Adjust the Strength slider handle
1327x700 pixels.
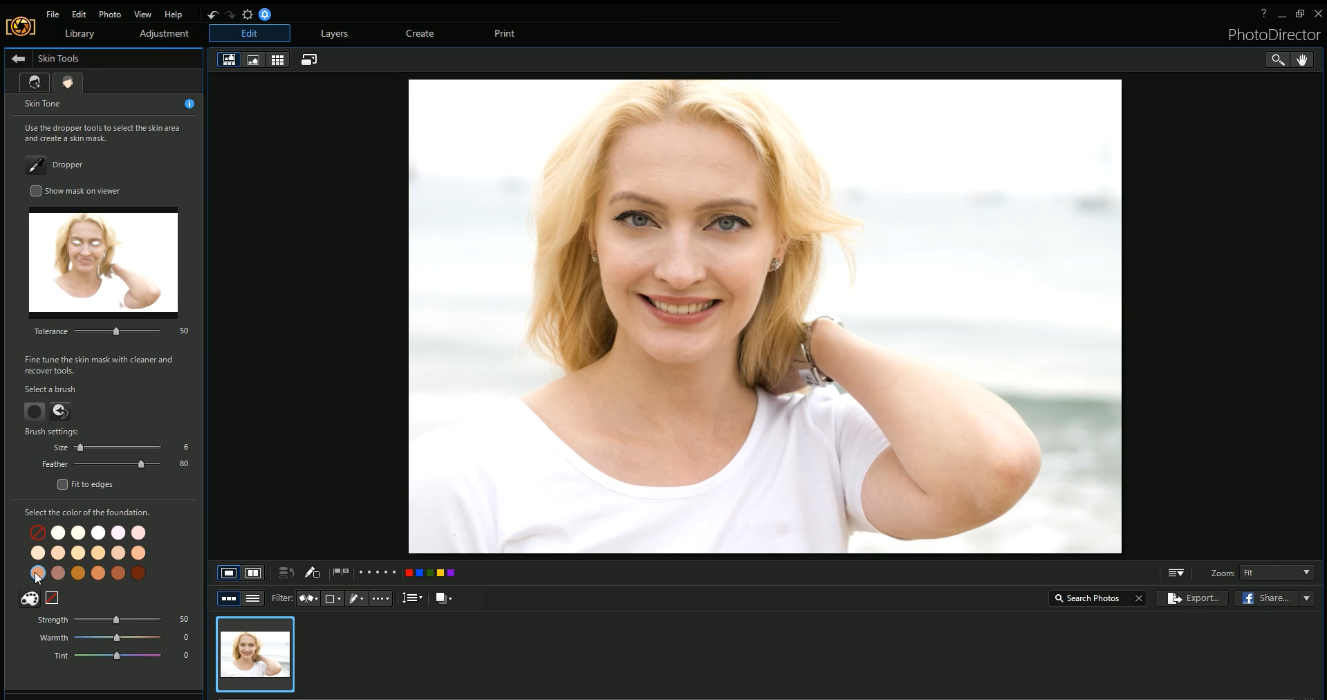[x=116, y=620]
